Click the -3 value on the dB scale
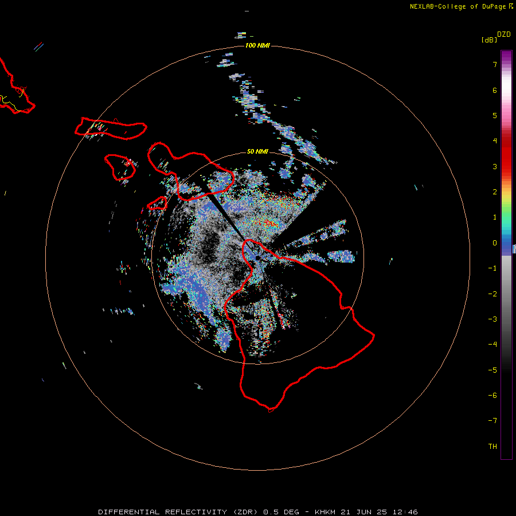The height and width of the screenshot is (516, 516). tap(492, 319)
